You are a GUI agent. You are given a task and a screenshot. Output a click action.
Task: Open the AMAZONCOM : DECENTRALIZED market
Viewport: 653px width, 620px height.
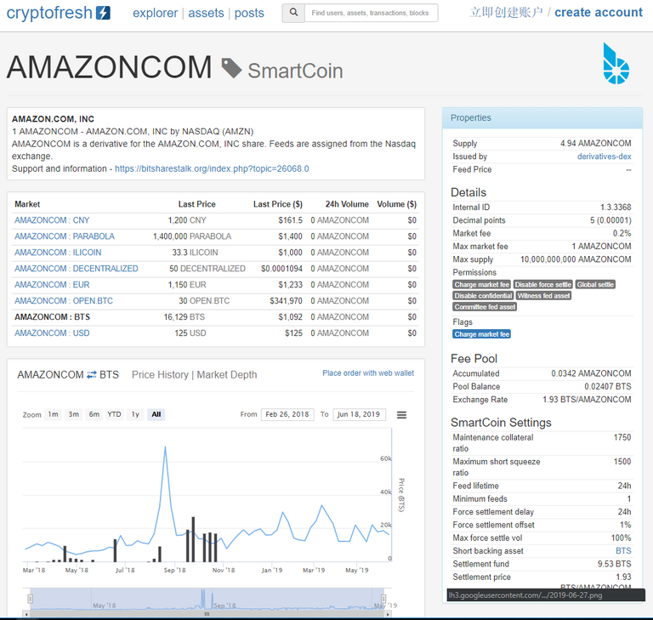[x=77, y=269]
